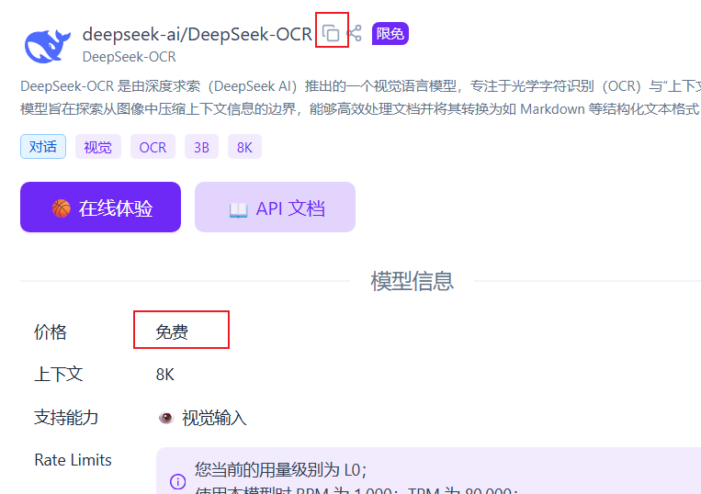Image resolution: width=701 pixels, height=494 pixels.
Task: Click the purple 限免 badge
Action: tap(390, 34)
